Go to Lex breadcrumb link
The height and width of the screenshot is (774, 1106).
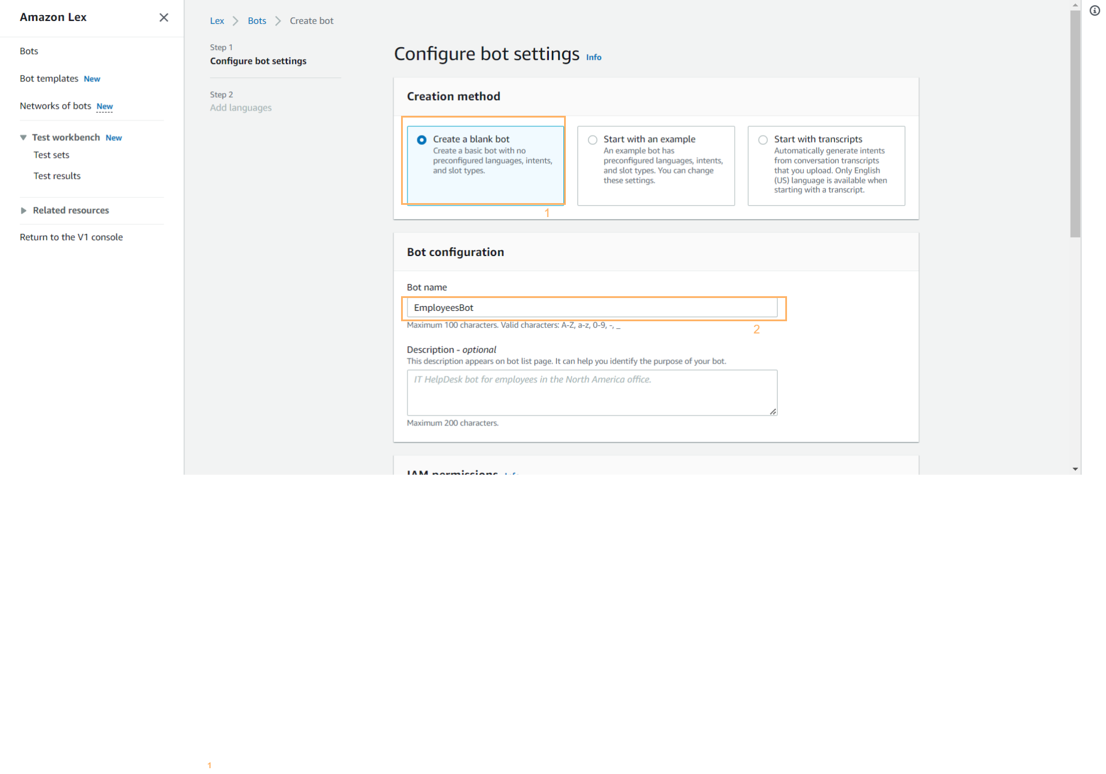click(x=217, y=21)
